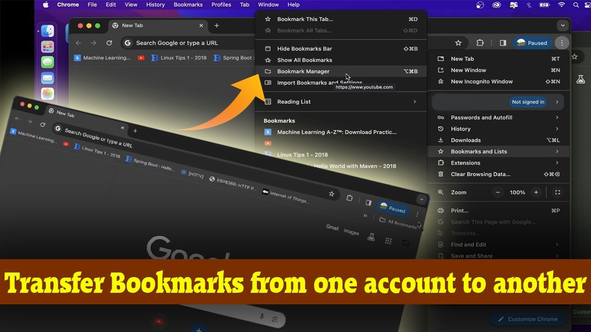The width and height of the screenshot is (591, 332).
Task: Reload page with the refresh icon
Action: [x=109, y=43]
